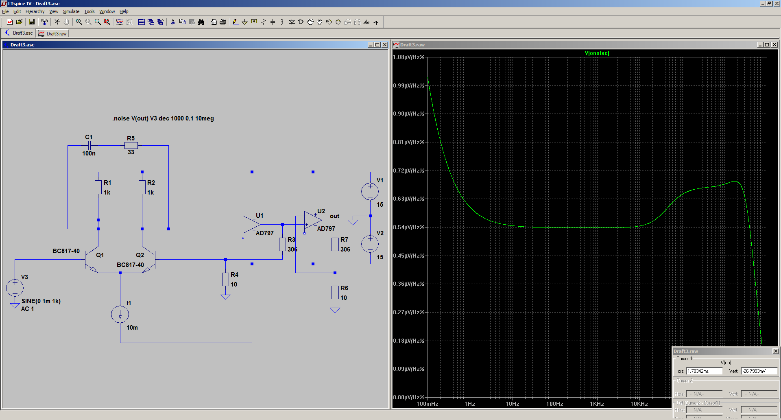Viewport: 781px width, 420px height.
Task: Open the Edit menu
Action: [17, 11]
